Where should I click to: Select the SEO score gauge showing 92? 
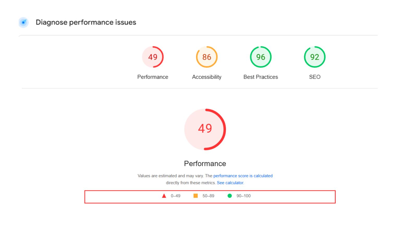click(x=315, y=57)
